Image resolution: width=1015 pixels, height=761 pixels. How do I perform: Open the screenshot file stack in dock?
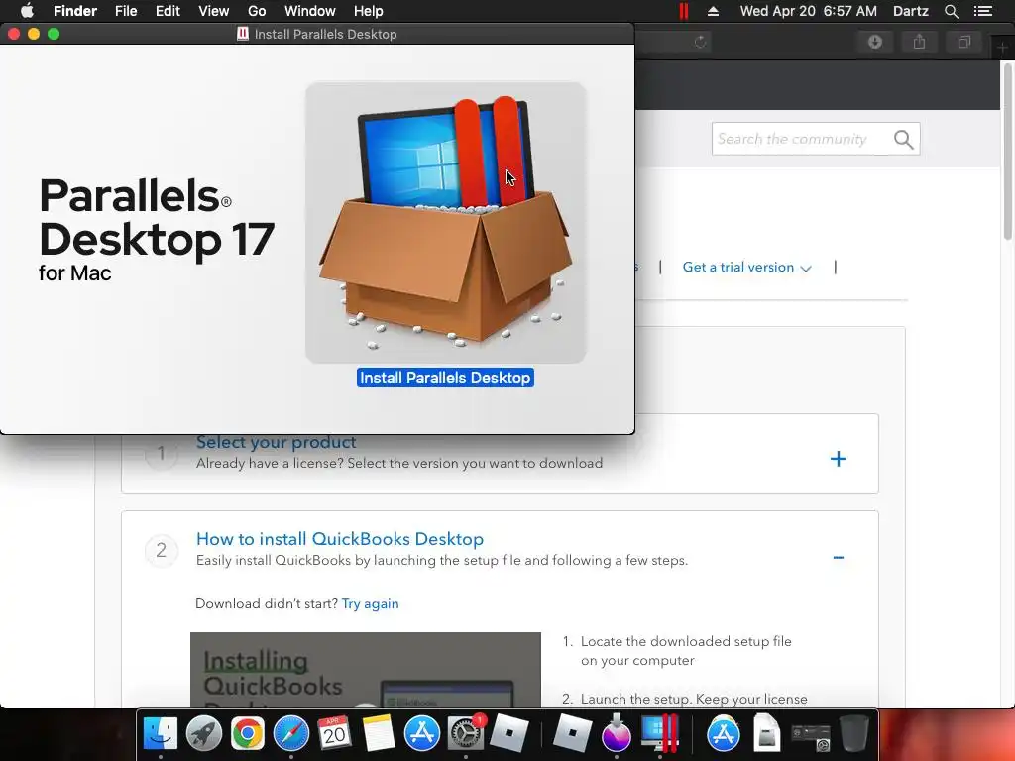tap(811, 736)
